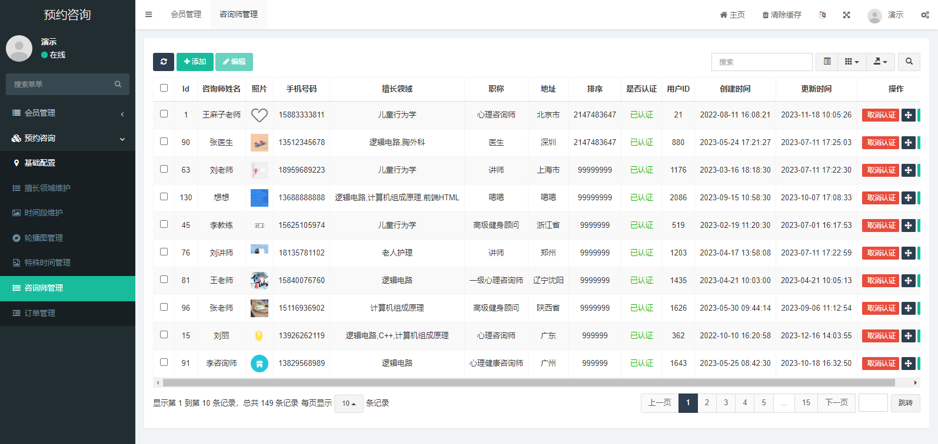This screenshot has height=444, width=938.
Task: Tick the checkbox for 李咨询师 row
Action: (x=164, y=362)
